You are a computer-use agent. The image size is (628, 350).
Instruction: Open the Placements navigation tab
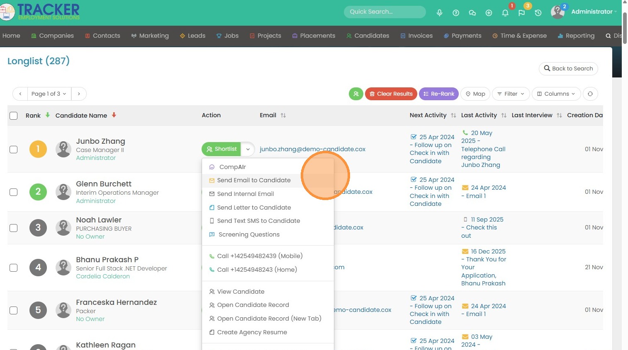click(x=314, y=36)
